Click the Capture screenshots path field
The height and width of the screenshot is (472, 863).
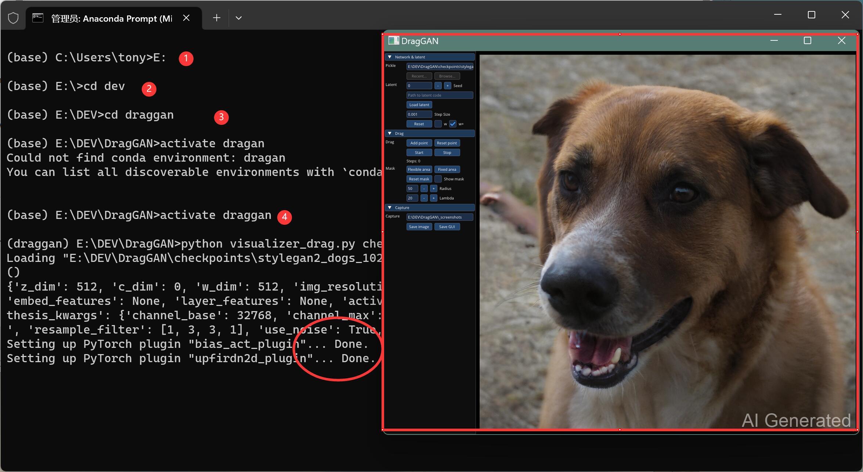coord(440,217)
